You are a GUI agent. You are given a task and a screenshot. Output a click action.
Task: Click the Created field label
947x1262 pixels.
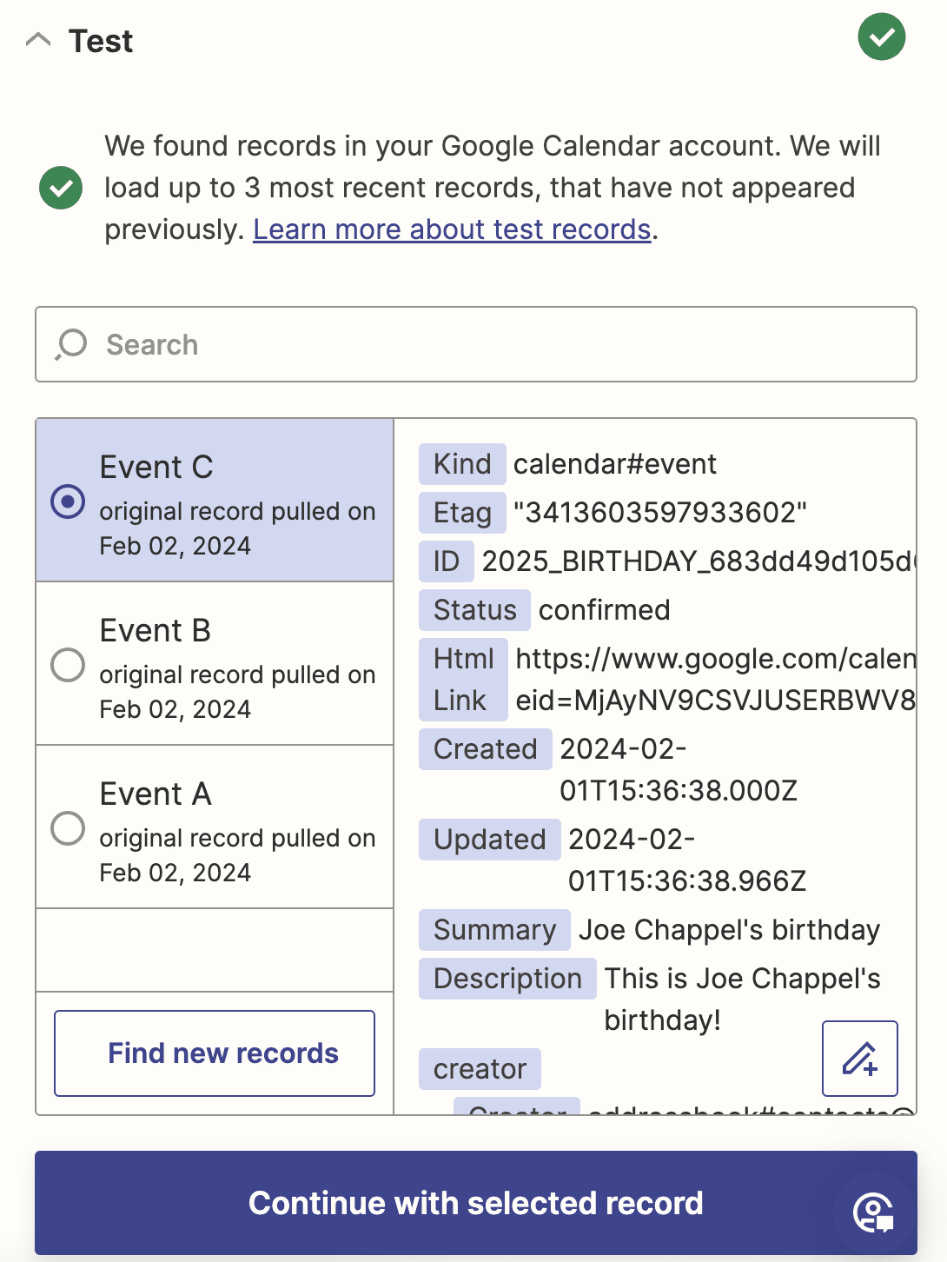pos(485,749)
